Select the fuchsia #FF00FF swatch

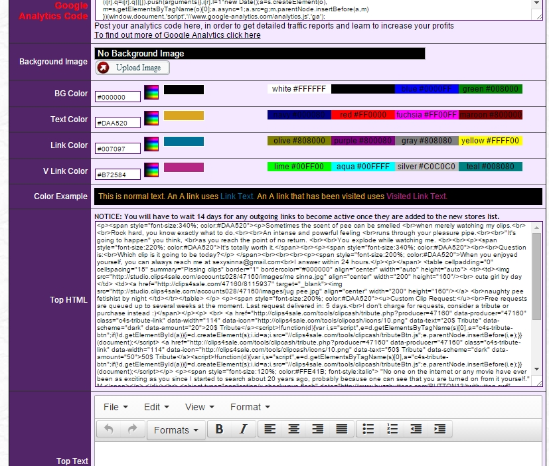point(426,115)
